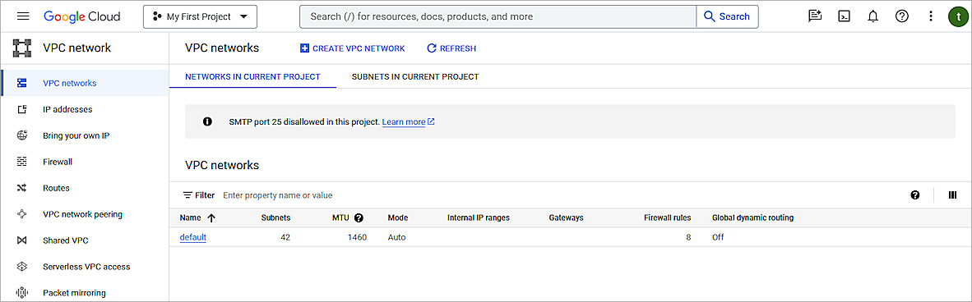Switch to Networks in Current Project tab
Viewport: 972px width, 302px height.
[252, 77]
